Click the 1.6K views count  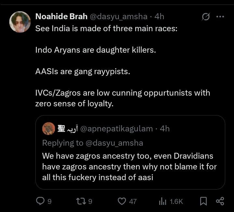click(x=176, y=202)
